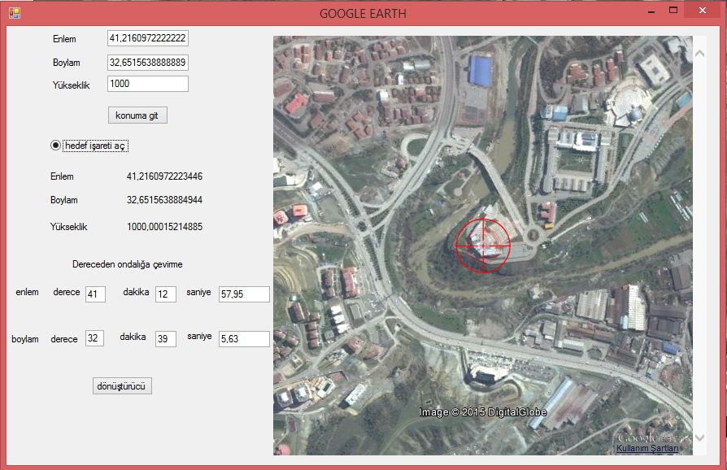This screenshot has width=727, height=470.
Task: Click the top Enlem input field
Action: click(147, 38)
